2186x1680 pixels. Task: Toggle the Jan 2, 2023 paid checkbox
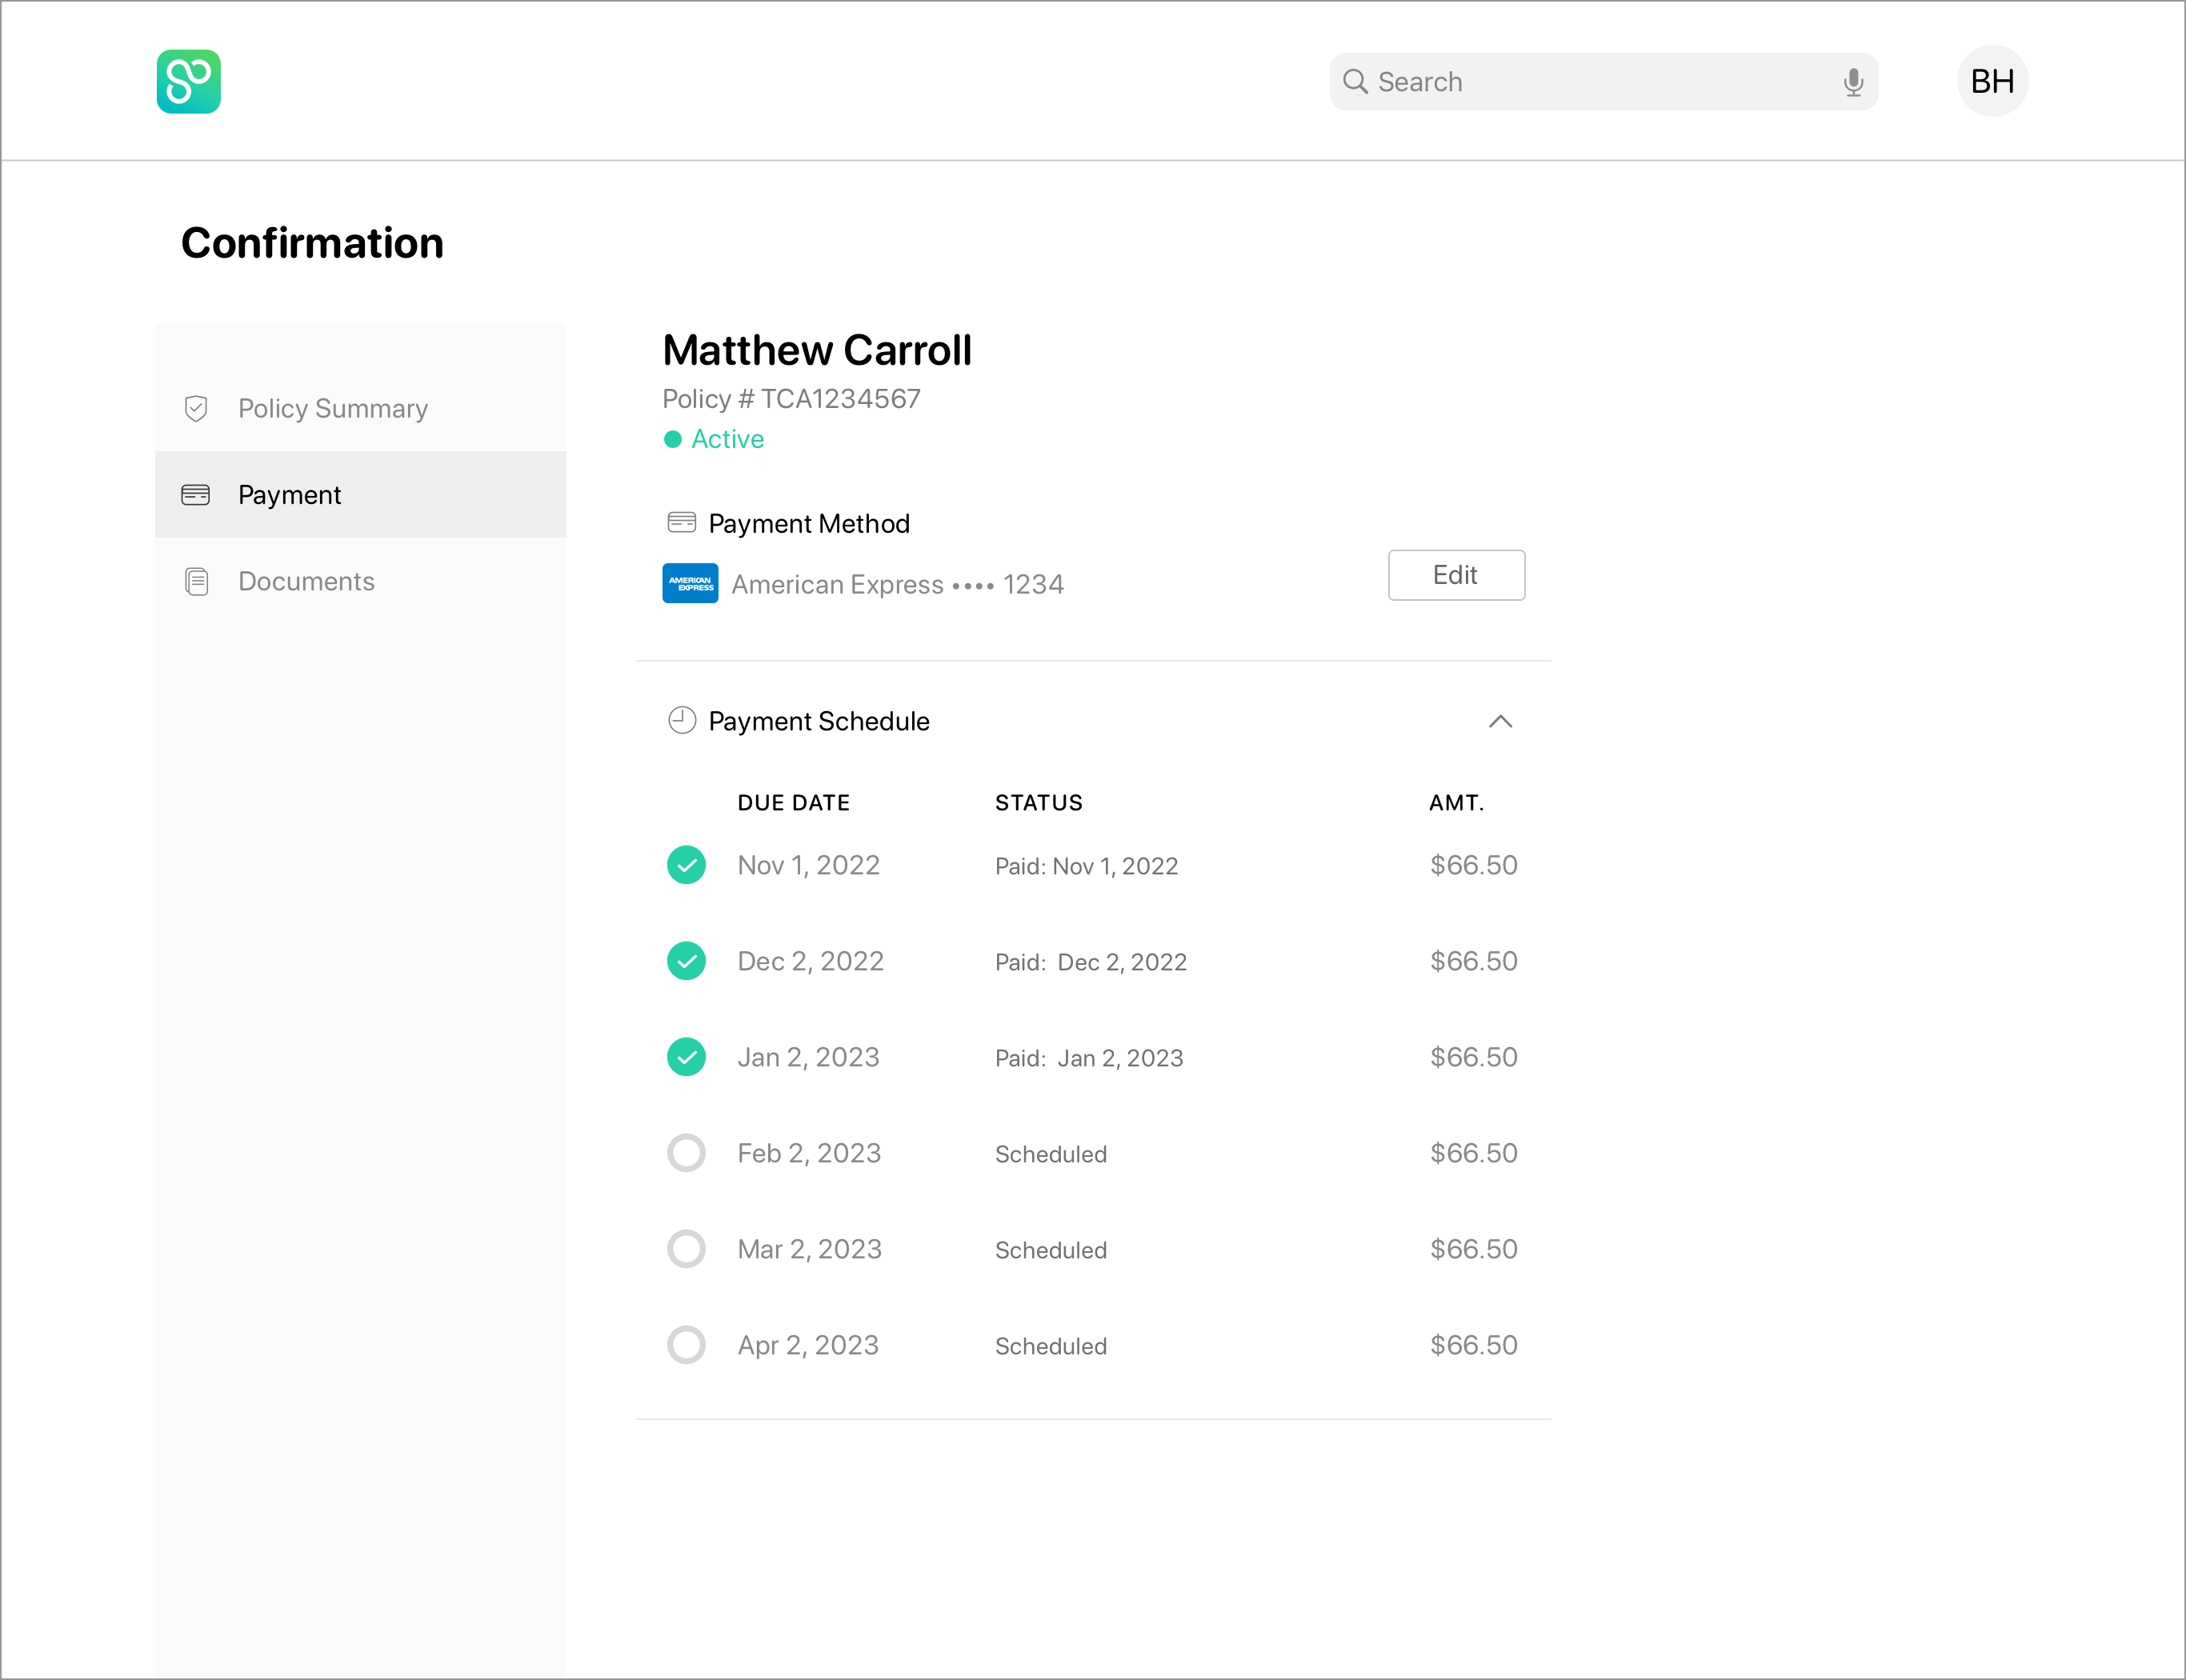[x=687, y=1055]
